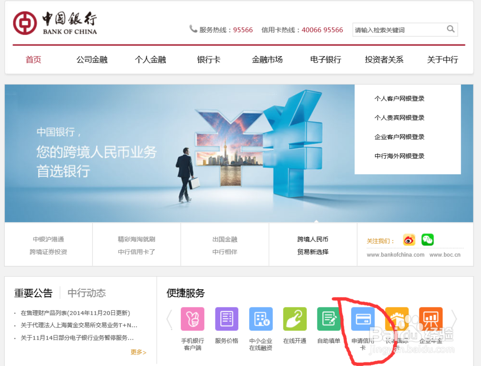The width and height of the screenshot is (481, 366).
Task: Click the 个人客户网银登录 link
Action: [x=399, y=99]
